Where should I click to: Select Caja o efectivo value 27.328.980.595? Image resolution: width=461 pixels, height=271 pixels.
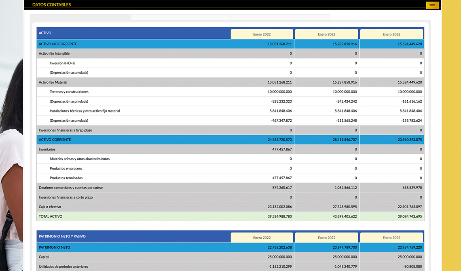click(x=345, y=207)
